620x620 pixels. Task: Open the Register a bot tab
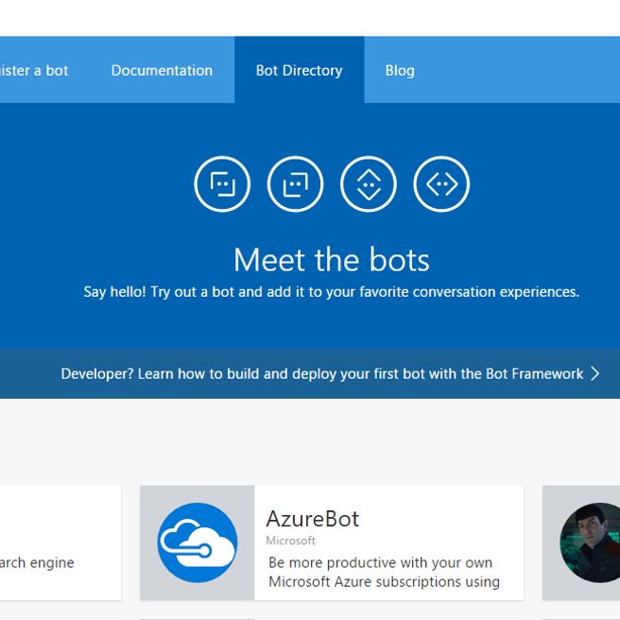point(34,70)
